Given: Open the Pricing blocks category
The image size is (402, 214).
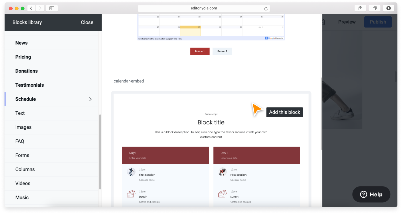Looking at the screenshot, I should pyautogui.click(x=23, y=57).
